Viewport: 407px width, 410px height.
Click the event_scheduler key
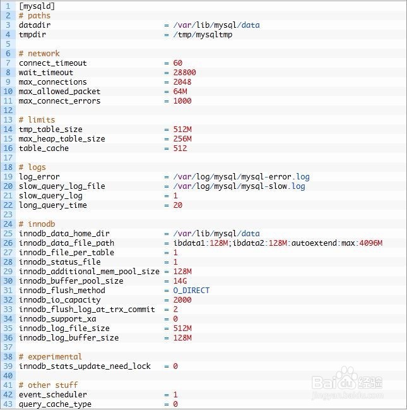point(53,394)
